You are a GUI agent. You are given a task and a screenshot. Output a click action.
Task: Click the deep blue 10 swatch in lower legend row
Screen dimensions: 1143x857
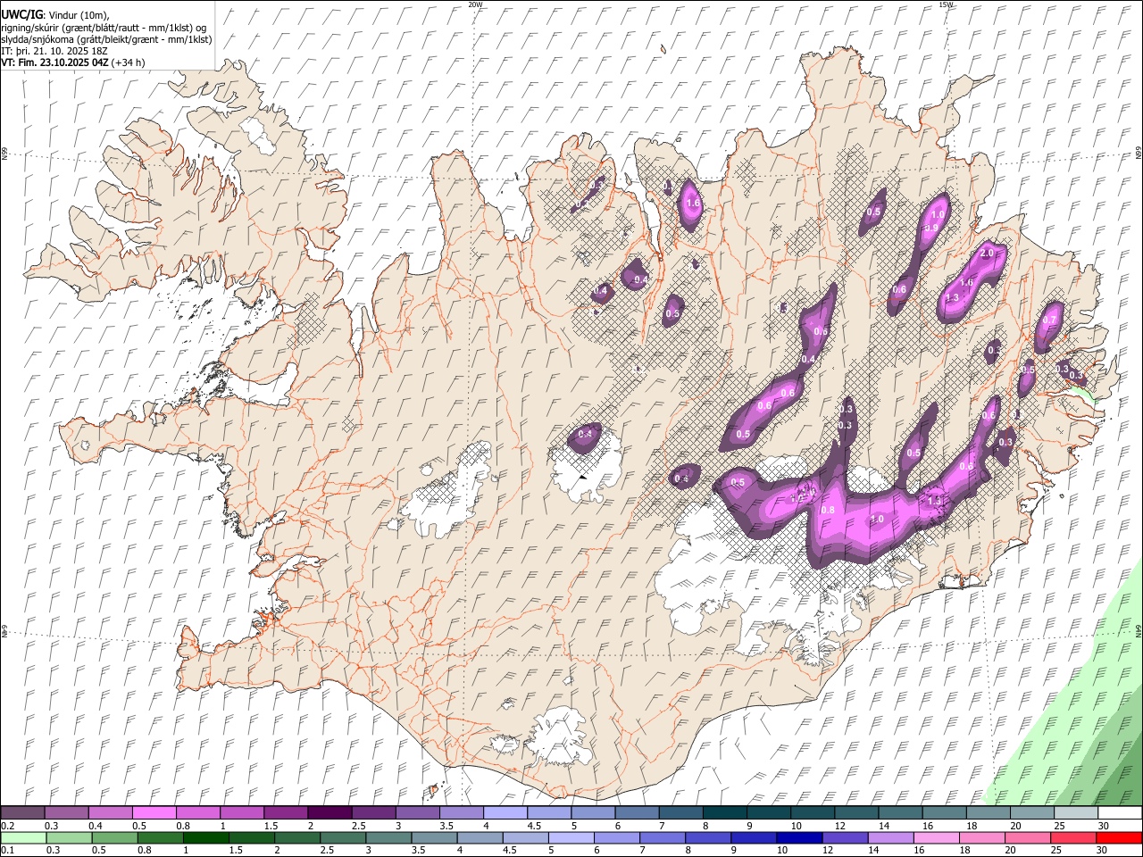click(x=798, y=837)
